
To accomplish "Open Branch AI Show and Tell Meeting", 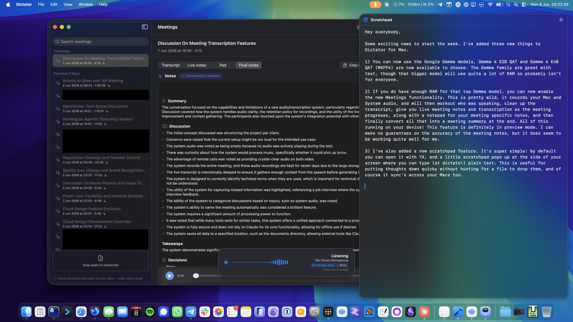I will pos(101,83).
